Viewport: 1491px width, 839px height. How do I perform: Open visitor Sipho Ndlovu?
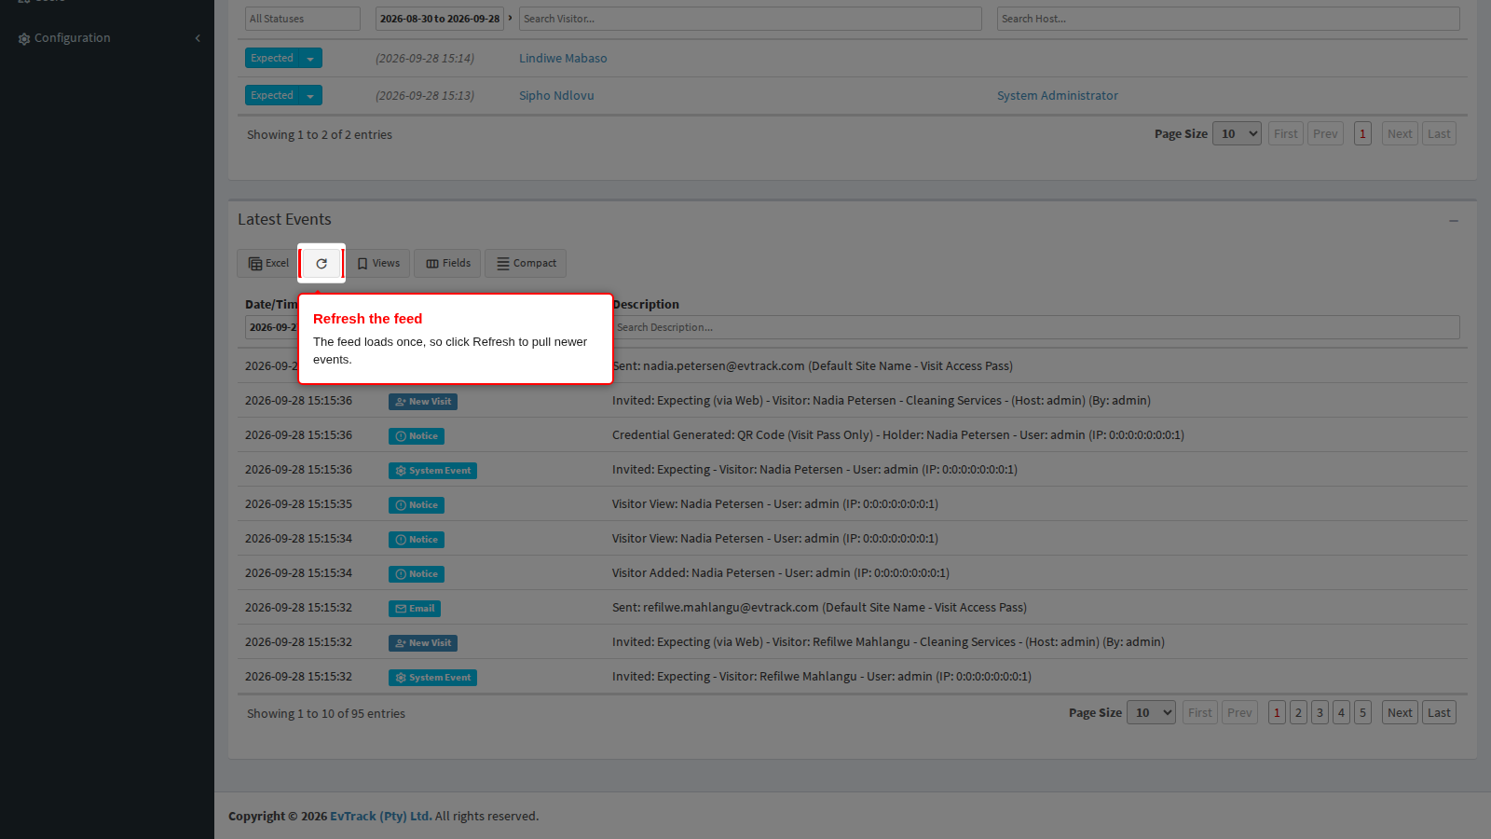tap(556, 95)
